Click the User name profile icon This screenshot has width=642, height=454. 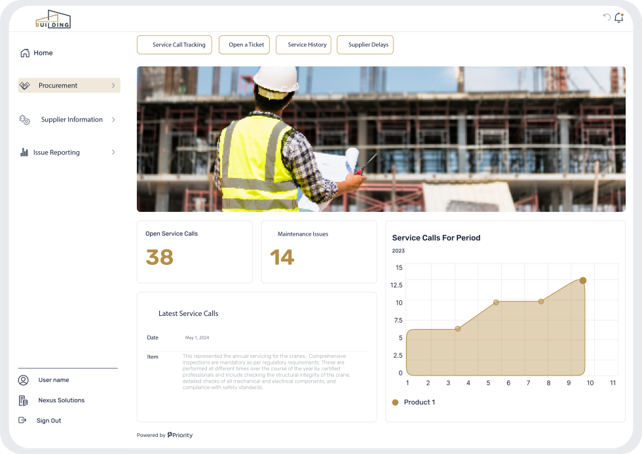point(24,380)
